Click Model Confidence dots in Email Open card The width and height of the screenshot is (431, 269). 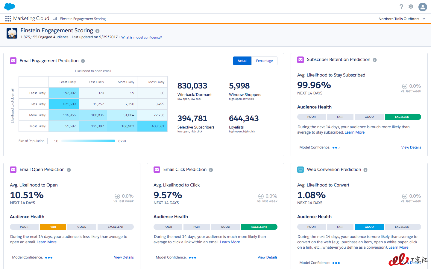(x=49, y=258)
